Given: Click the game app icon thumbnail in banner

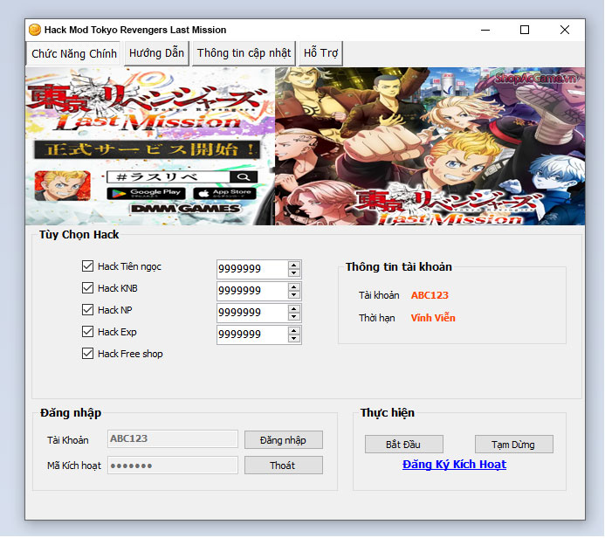Looking at the screenshot, I should coord(63,186).
